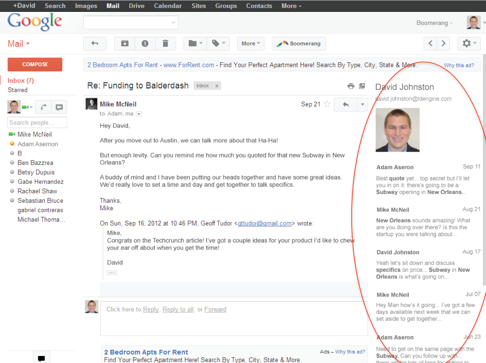Open the Move to folder menu

(195, 44)
